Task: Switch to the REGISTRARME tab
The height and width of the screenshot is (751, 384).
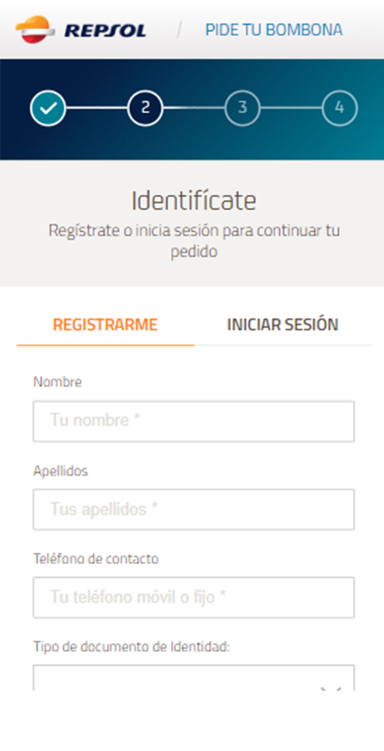Action: coord(105,324)
